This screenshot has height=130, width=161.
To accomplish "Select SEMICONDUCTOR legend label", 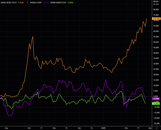I will pos(58,3).
